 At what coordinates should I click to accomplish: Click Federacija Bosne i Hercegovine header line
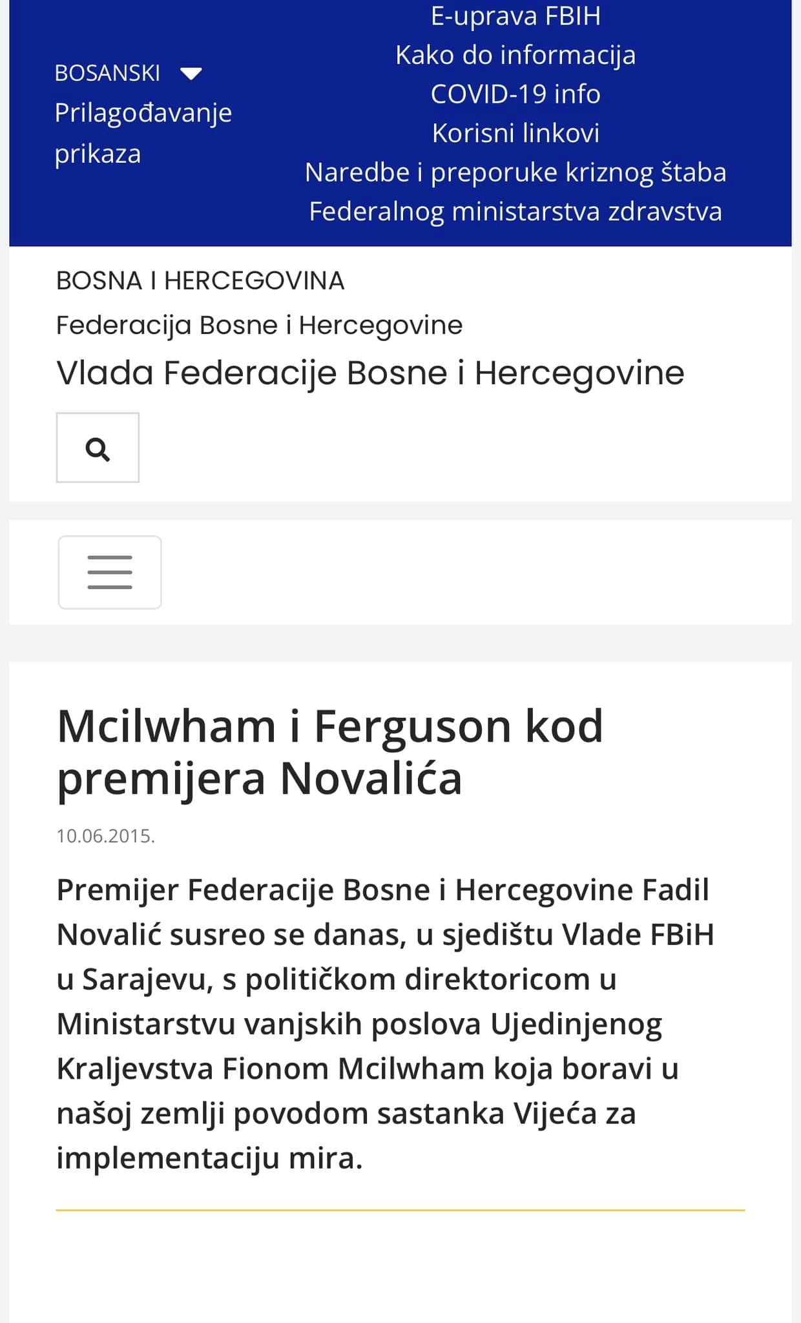[259, 325]
